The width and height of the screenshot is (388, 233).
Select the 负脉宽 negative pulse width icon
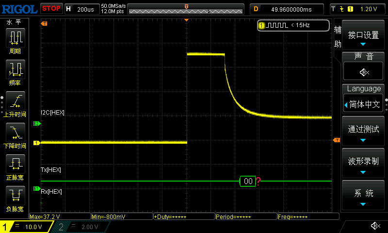pos(16,195)
